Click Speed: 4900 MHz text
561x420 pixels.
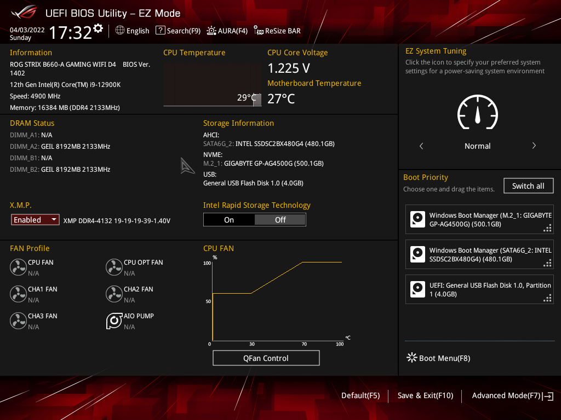[35, 96]
